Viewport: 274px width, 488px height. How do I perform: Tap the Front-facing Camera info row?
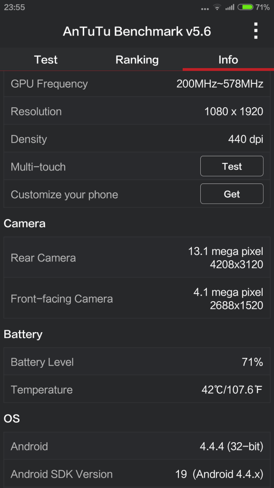pos(137,298)
